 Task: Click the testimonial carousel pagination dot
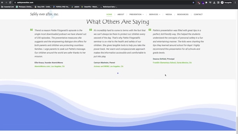point(118,73)
